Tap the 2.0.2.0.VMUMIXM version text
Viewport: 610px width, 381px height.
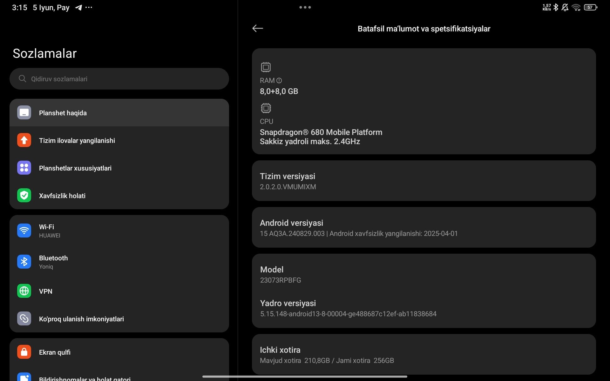[x=288, y=187]
